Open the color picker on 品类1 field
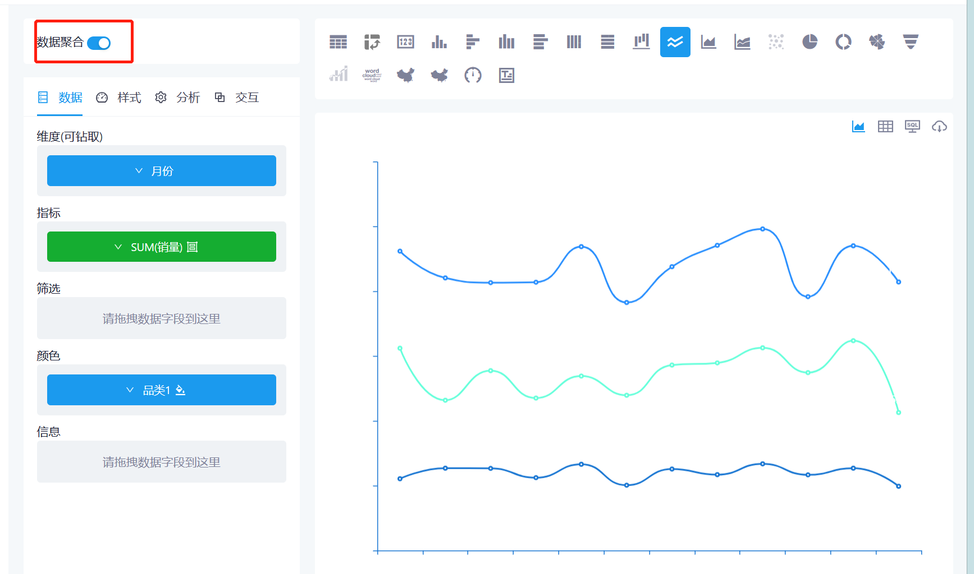This screenshot has width=974, height=574. 180,390
